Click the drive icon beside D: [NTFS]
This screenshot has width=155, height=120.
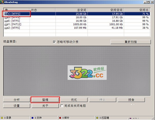(6, 18)
